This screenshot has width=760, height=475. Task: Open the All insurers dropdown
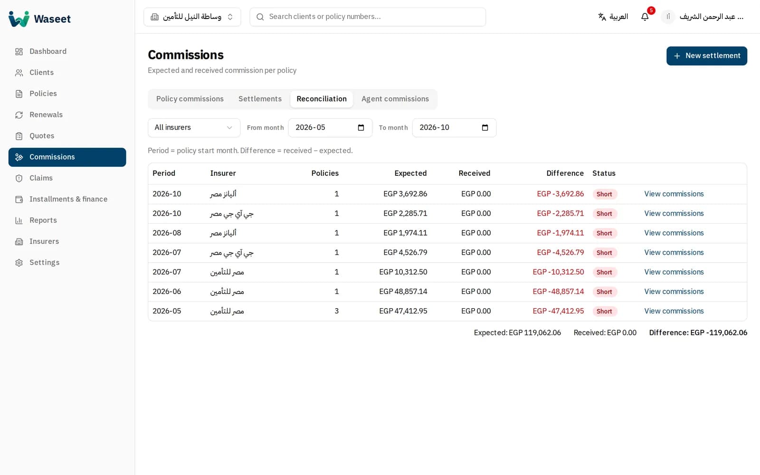(x=194, y=127)
